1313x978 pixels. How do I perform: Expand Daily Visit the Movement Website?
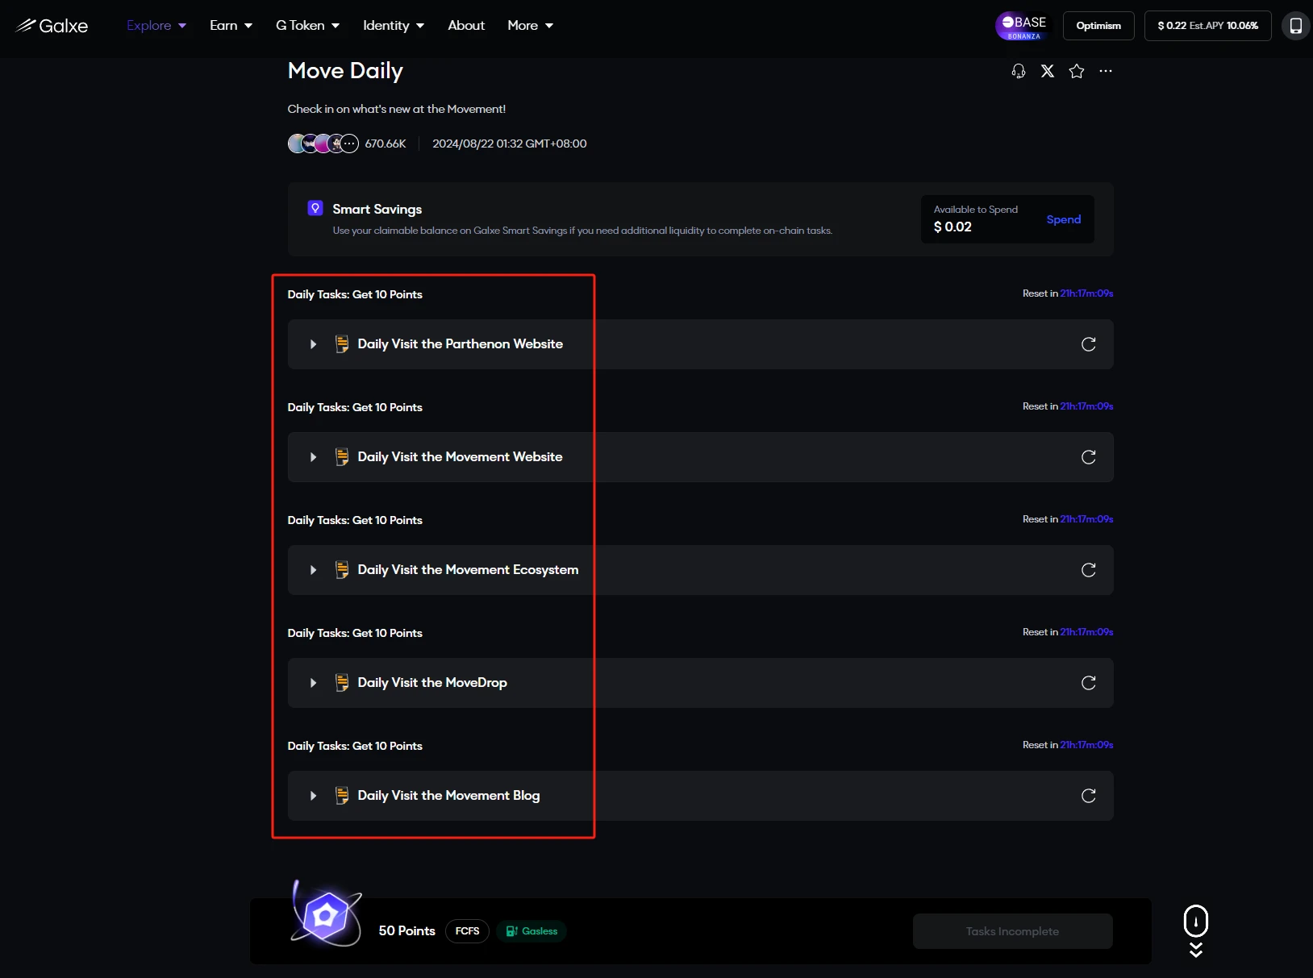pyautogui.click(x=314, y=457)
